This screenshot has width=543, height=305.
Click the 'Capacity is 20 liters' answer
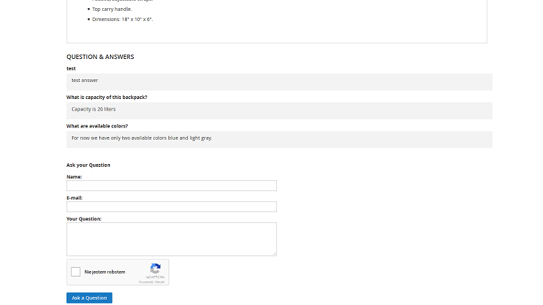pos(94,109)
